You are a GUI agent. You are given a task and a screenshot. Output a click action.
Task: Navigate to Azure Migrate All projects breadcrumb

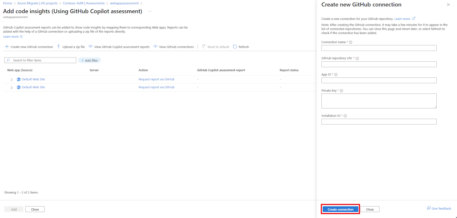pyautogui.click(x=37, y=3)
